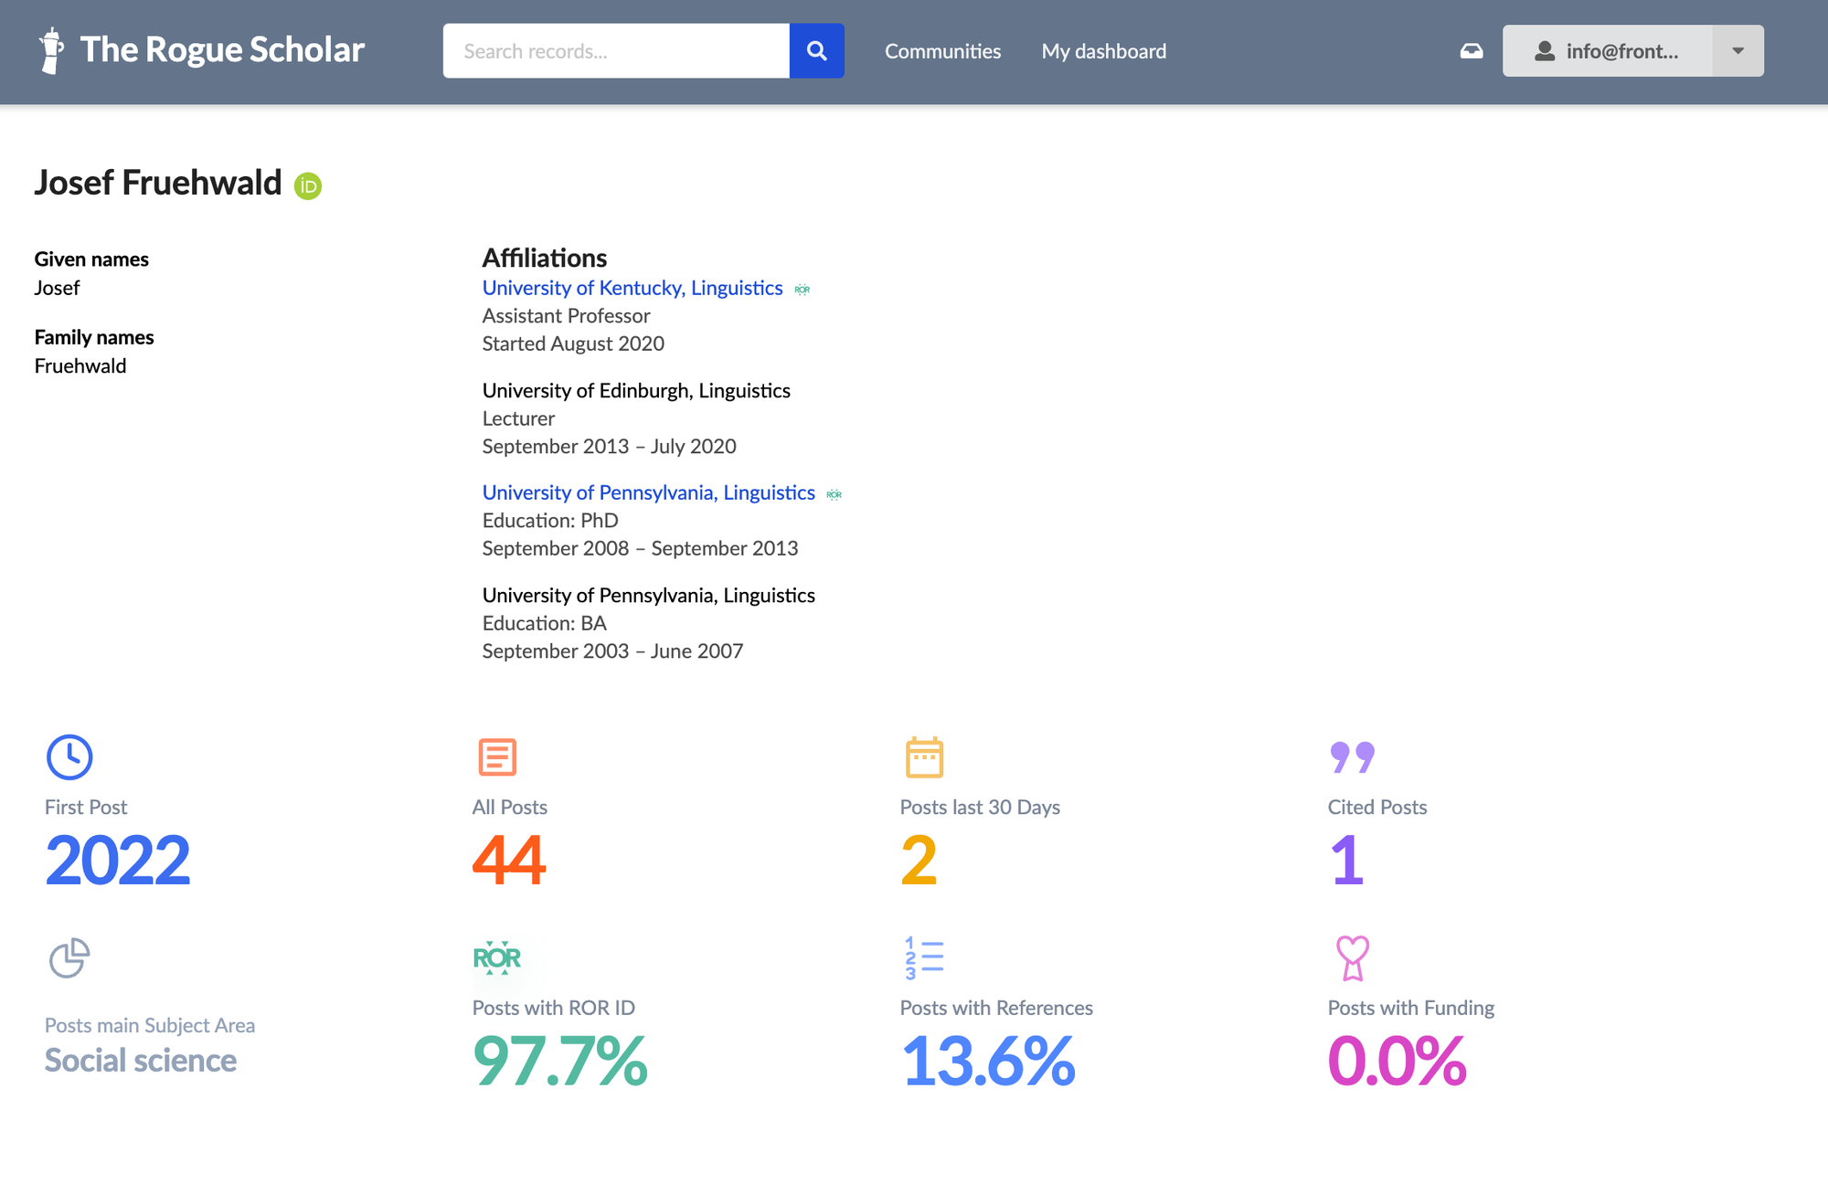
Task: Click the ROR icon next to Pennsylvania PhD affiliation
Action: pos(834,494)
